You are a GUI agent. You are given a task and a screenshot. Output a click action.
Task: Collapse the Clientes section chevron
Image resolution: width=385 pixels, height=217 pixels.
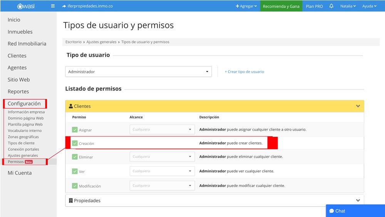tap(358, 106)
